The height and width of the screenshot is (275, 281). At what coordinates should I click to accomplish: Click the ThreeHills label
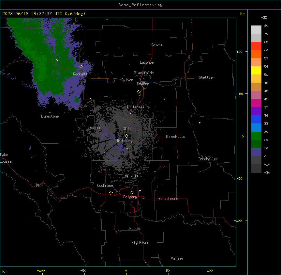(x=175, y=137)
